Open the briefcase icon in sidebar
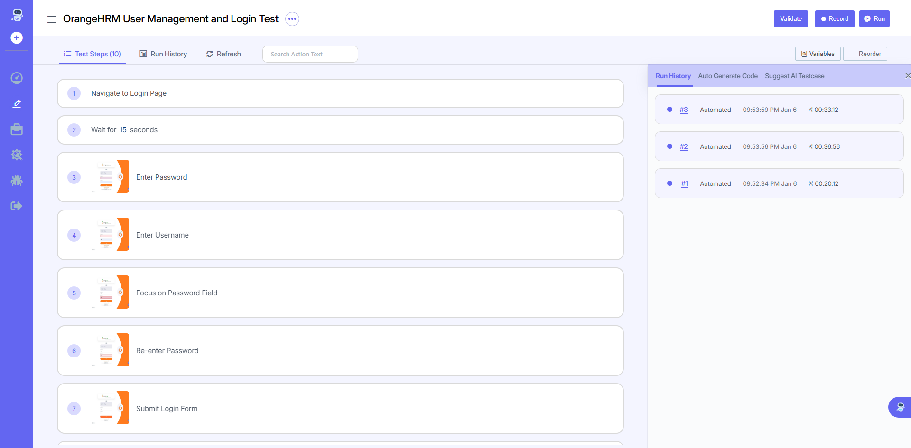 point(17,129)
